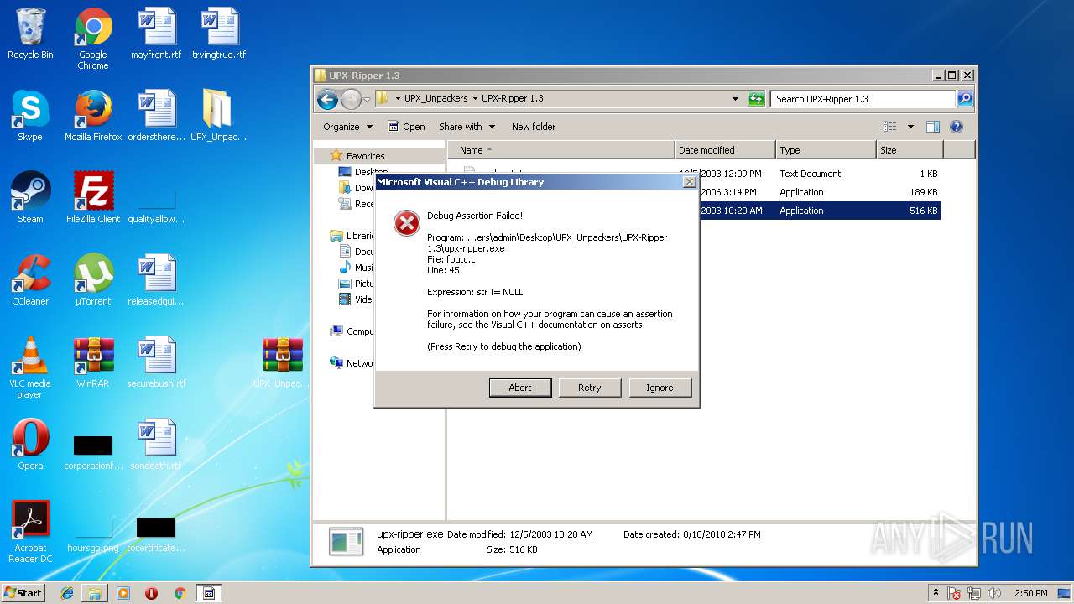Screen dimensions: 1074x604
Task: Click the folder icon in address bar
Action: pos(383,98)
